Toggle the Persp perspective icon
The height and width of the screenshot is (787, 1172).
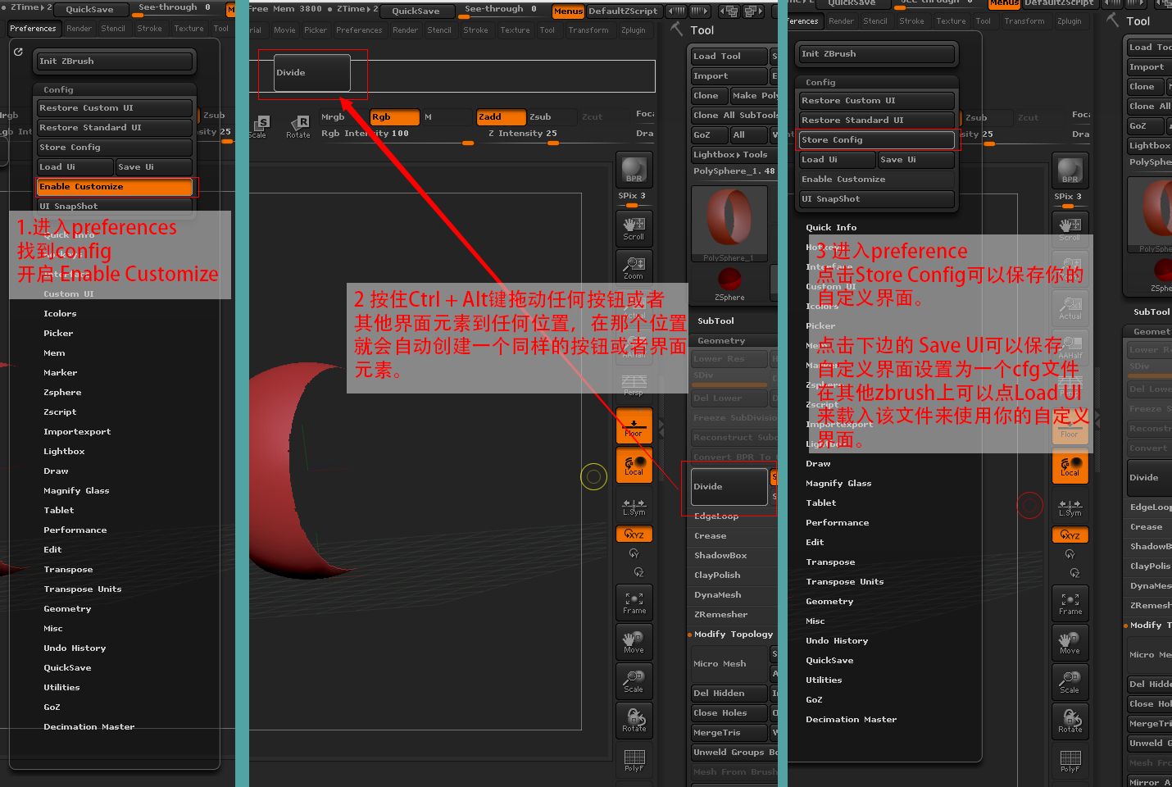pyautogui.click(x=634, y=381)
